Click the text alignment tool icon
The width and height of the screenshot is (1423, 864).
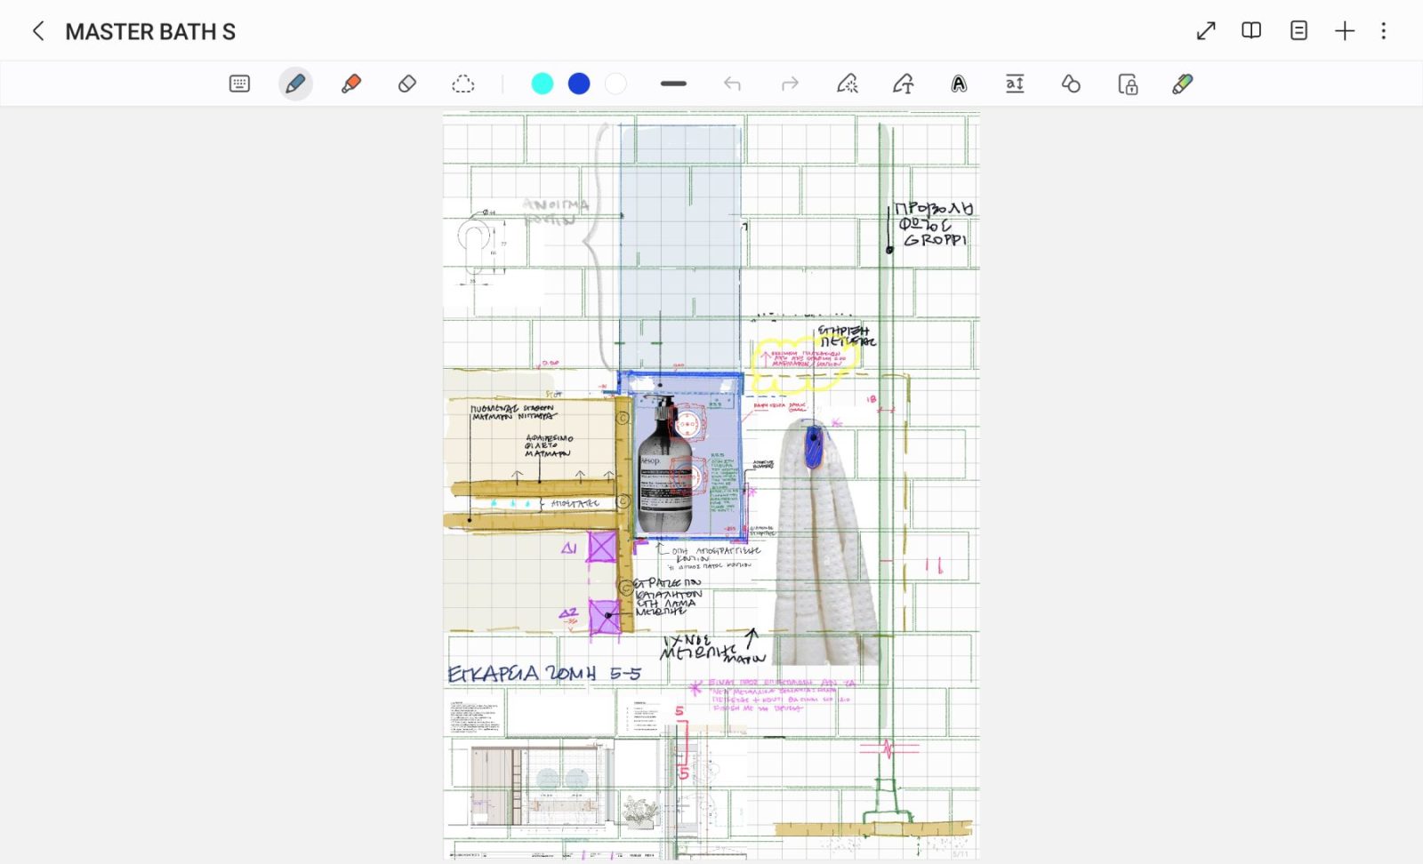pos(1015,84)
